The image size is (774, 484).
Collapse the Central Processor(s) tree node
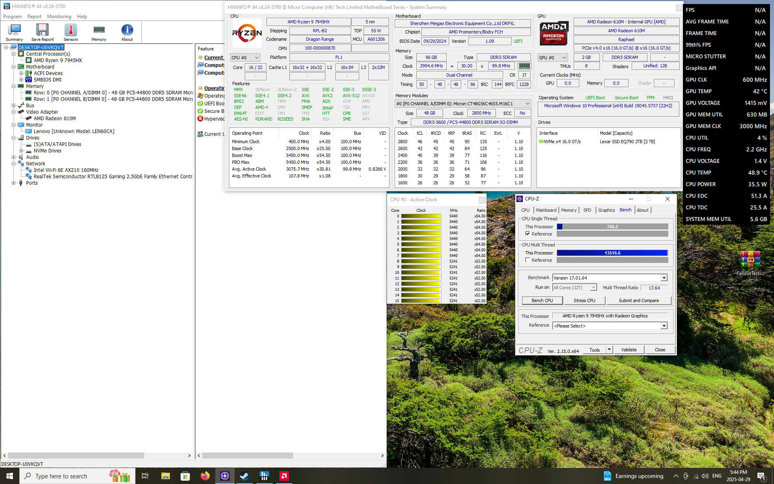[13, 54]
